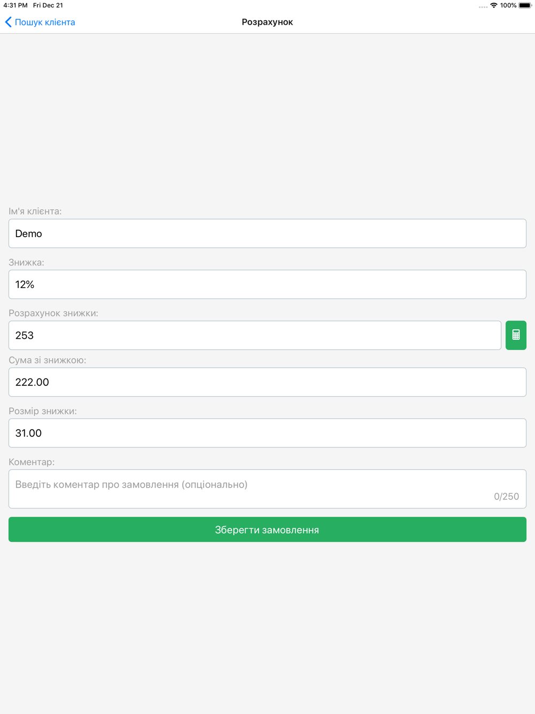
Task: Tap the back chevron arrow icon
Action: coord(8,22)
